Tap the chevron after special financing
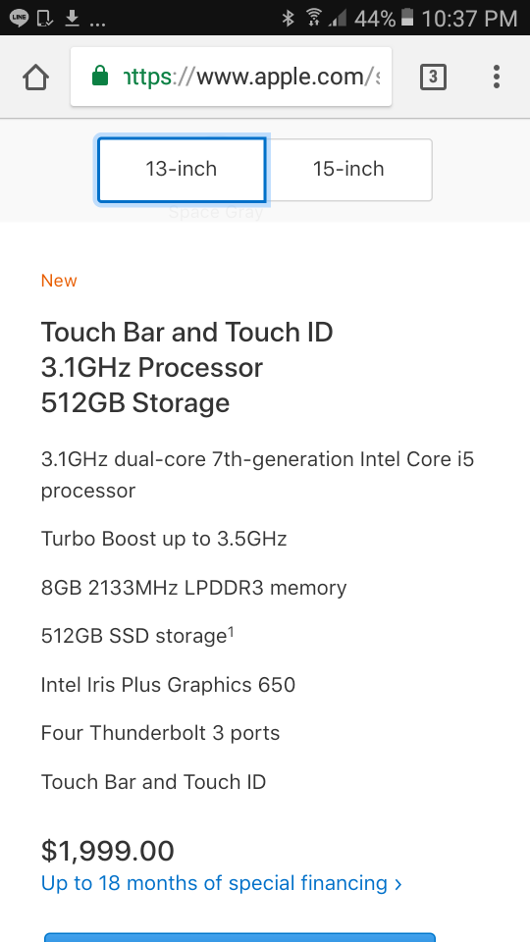The width and height of the screenshot is (530, 942). click(397, 884)
